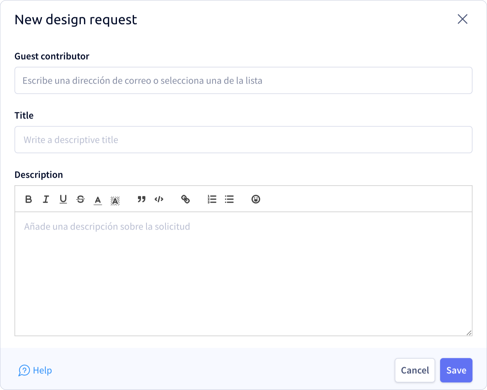Start a bulleted list

tap(229, 199)
